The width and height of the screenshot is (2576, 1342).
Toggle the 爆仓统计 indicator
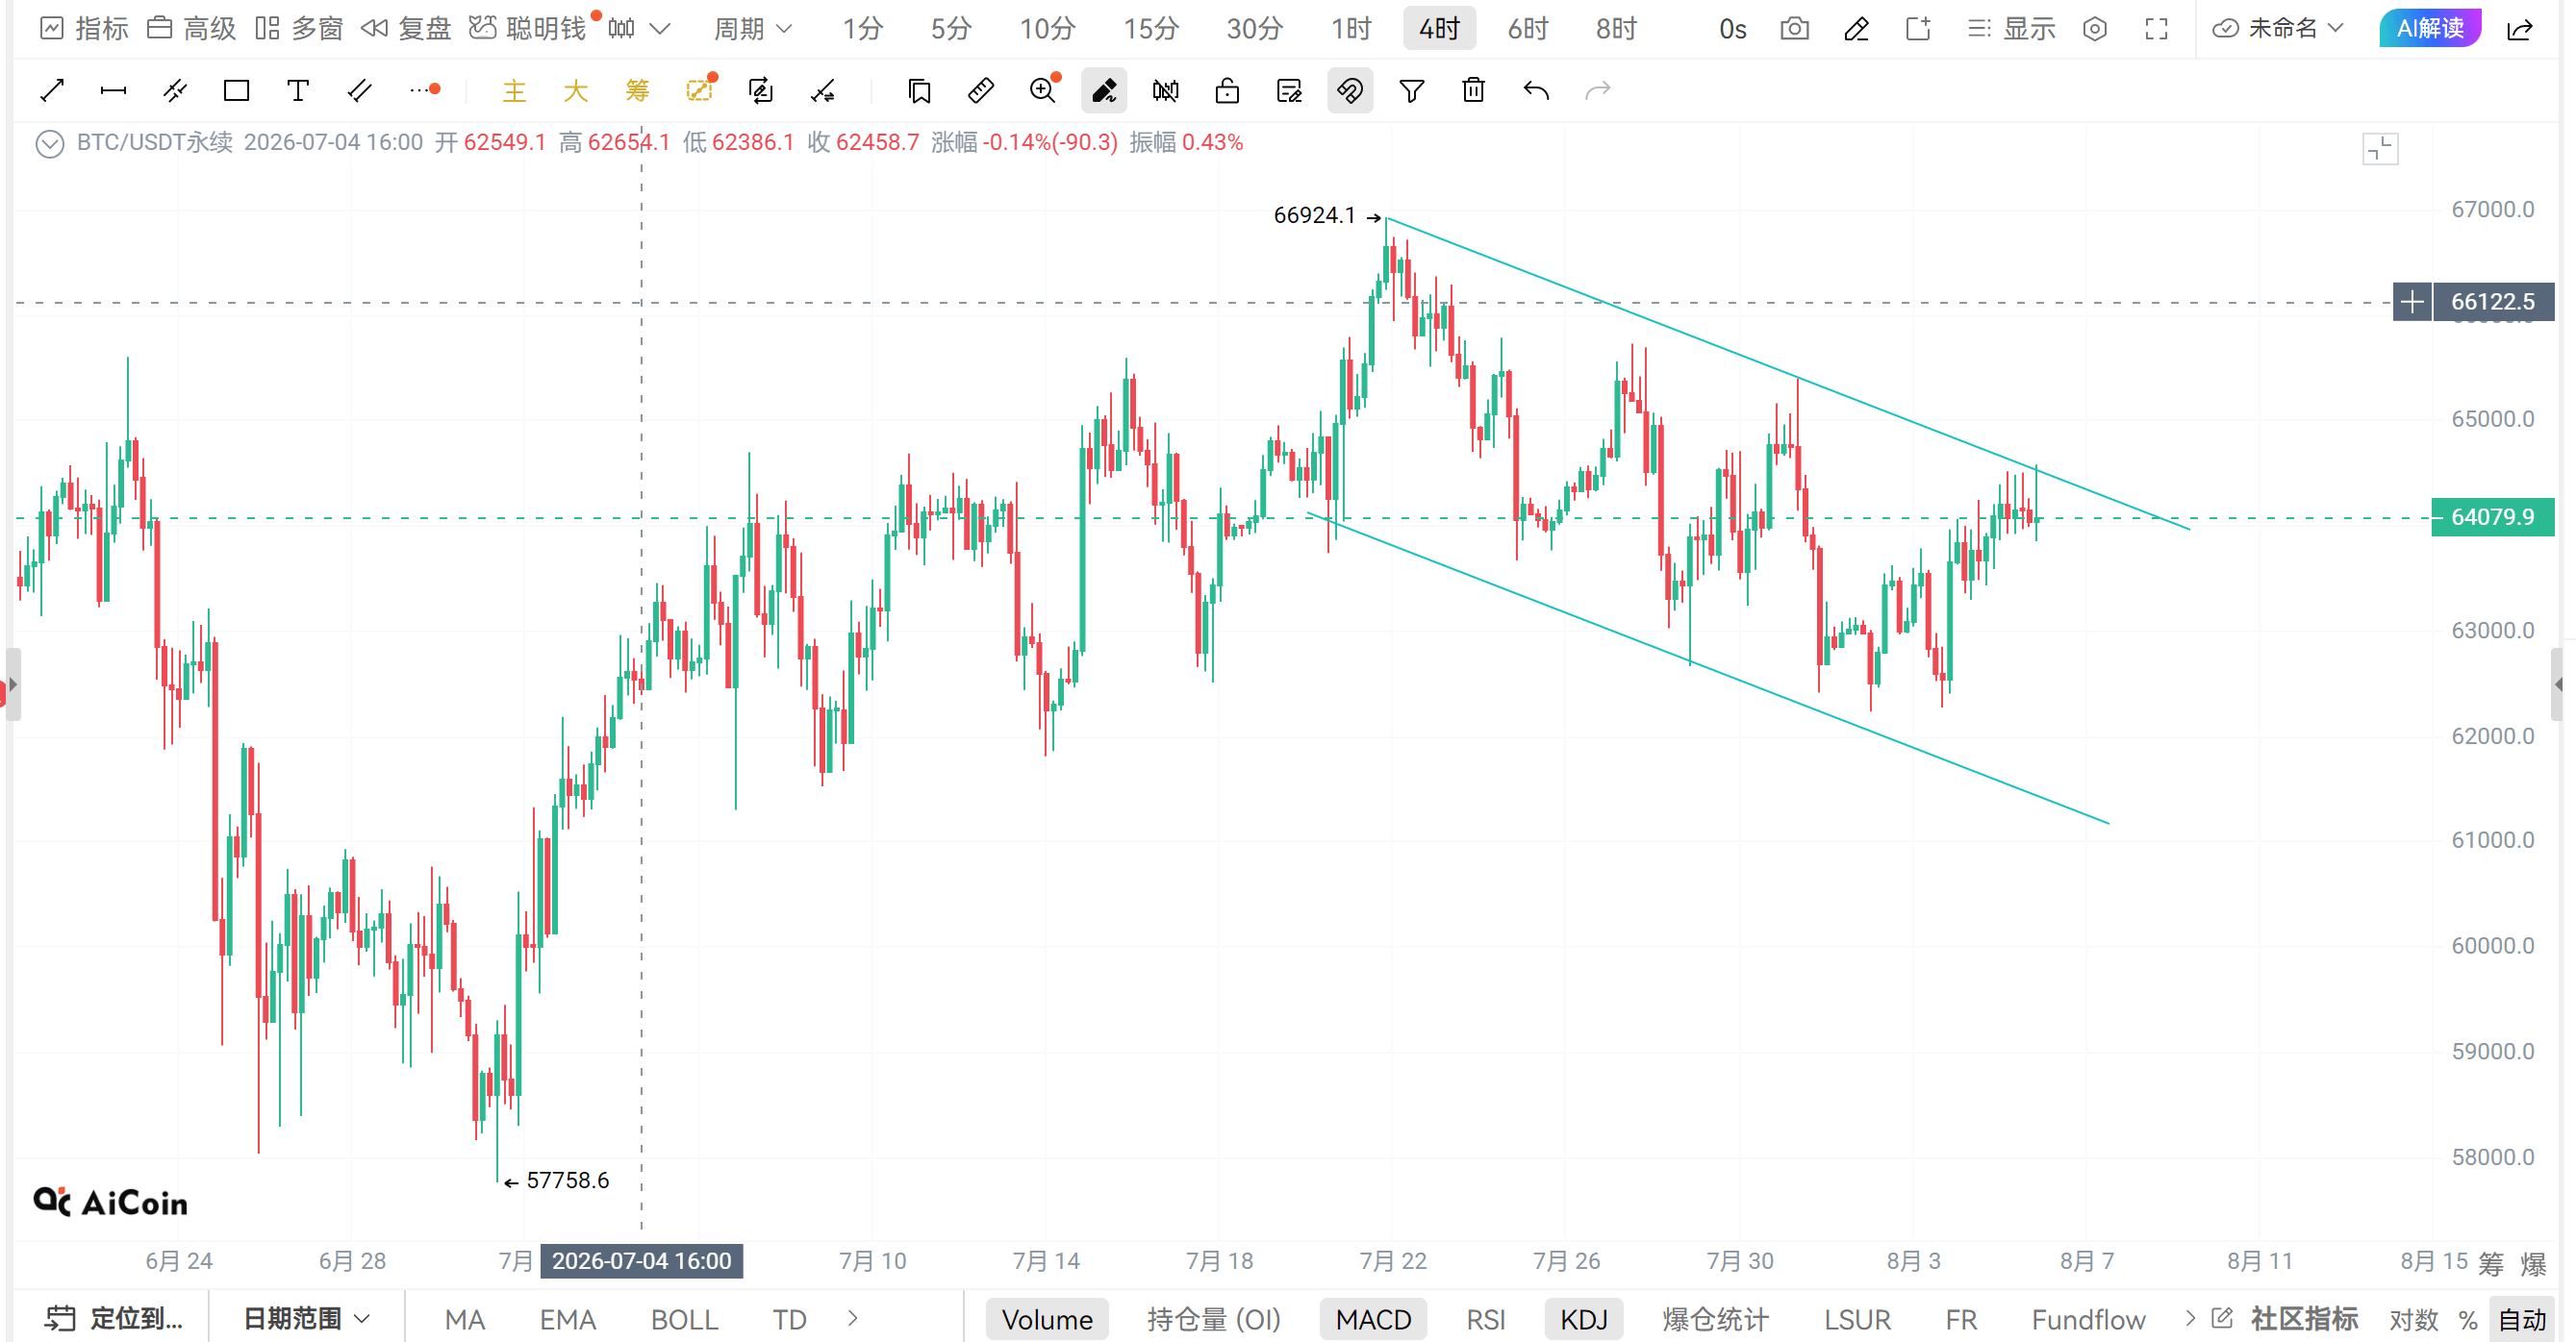click(x=1715, y=1319)
